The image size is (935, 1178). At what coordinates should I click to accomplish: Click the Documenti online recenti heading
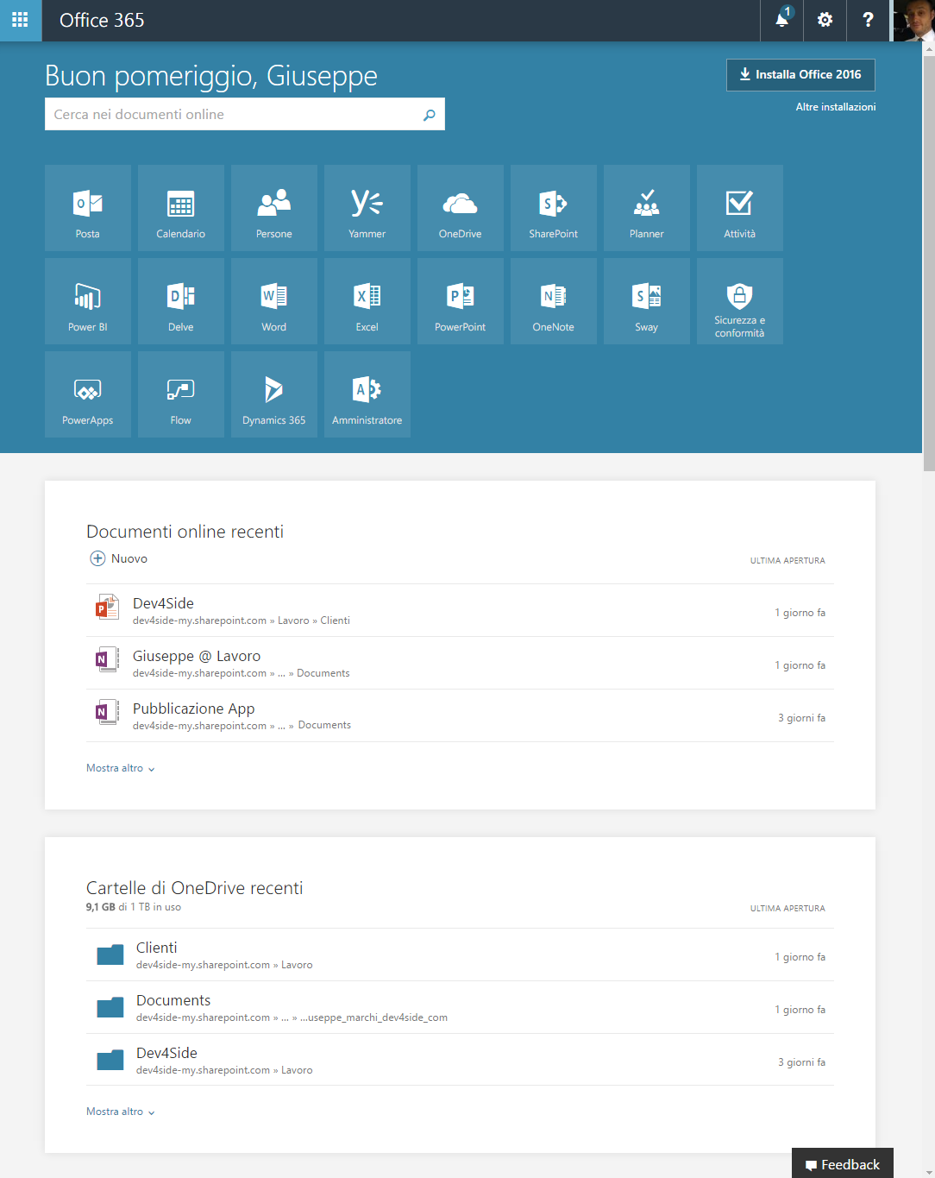[185, 532]
